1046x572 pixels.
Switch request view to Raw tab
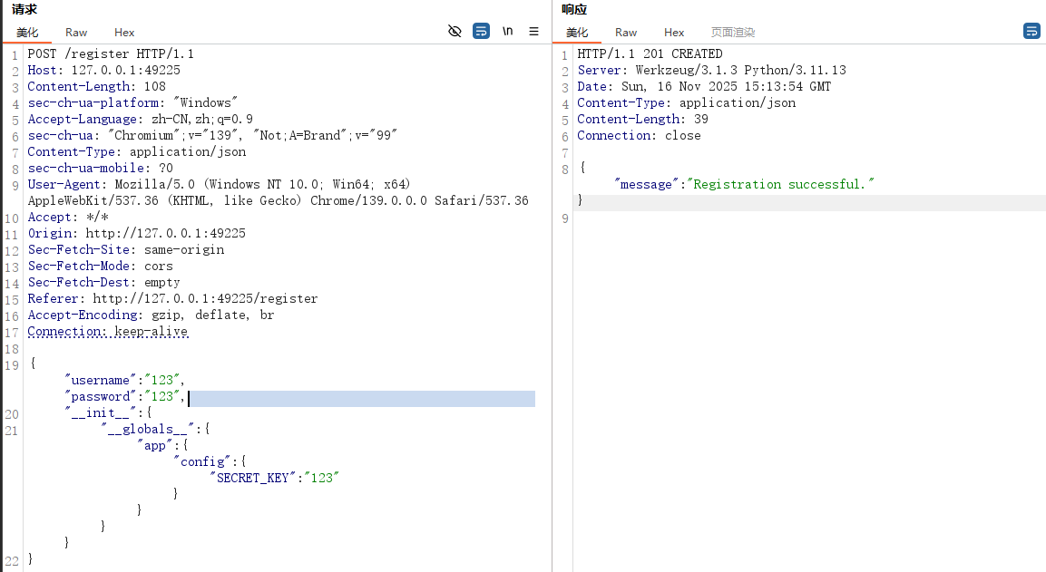[x=76, y=33]
